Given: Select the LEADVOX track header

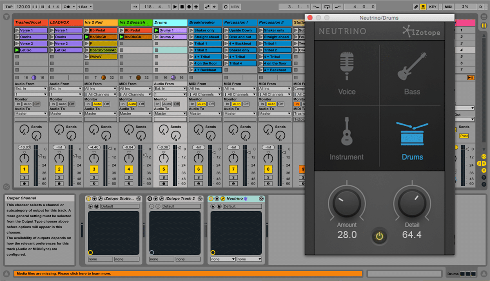Looking at the screenshot, I should pyautogui.click(x=66, y=22).
